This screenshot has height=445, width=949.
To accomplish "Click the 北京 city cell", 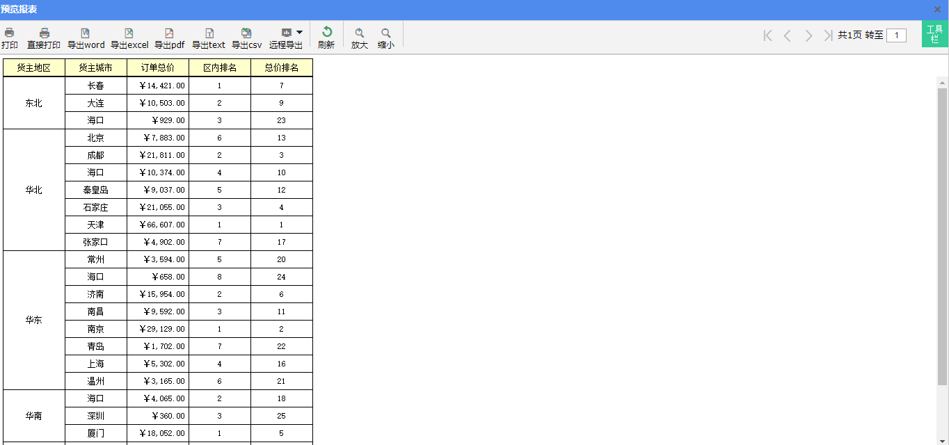I will 96,138.
